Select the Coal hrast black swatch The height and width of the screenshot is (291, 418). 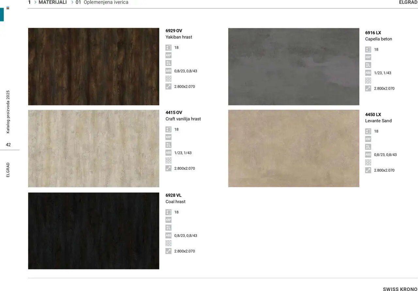(x=94, y=231)
